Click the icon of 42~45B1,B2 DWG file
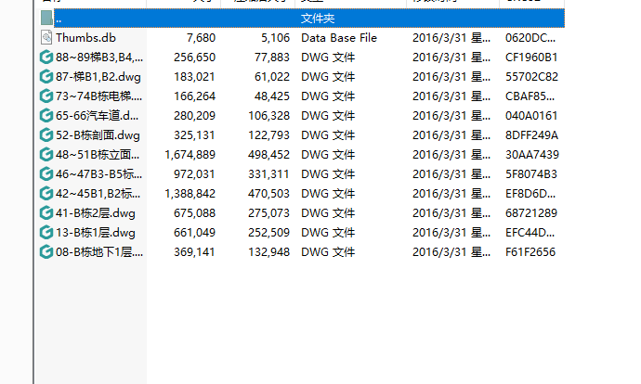 coord(46,193)
